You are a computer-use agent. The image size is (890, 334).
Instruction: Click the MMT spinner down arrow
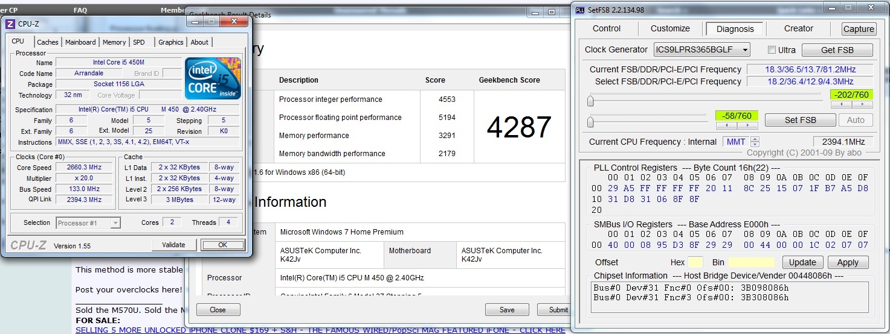pos(755,145)
